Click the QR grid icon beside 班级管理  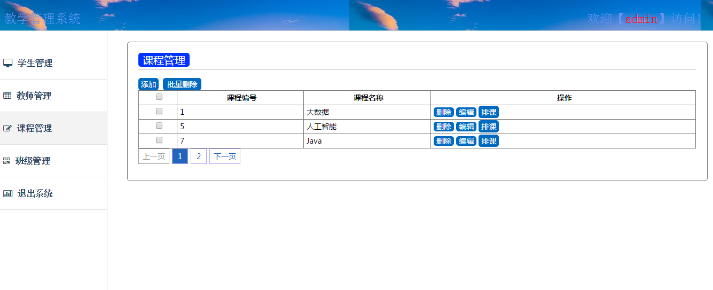(6, 161)
